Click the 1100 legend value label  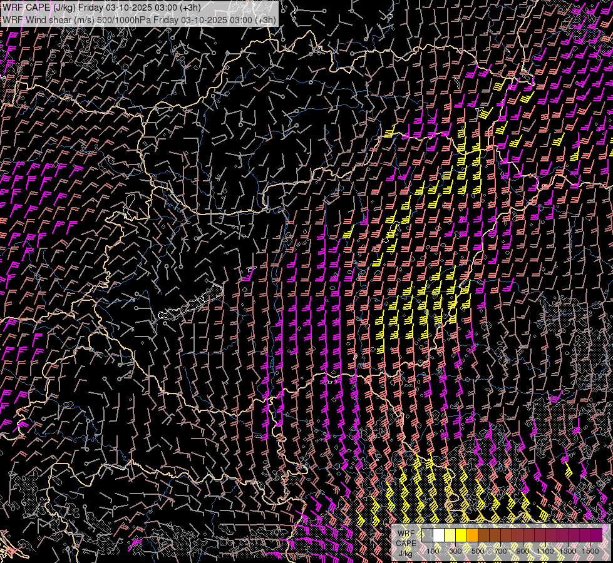[545, 551]
